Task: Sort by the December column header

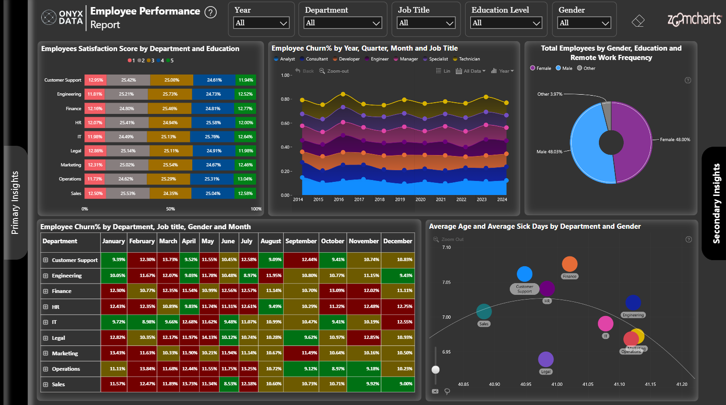Action: tap(398, 241)
